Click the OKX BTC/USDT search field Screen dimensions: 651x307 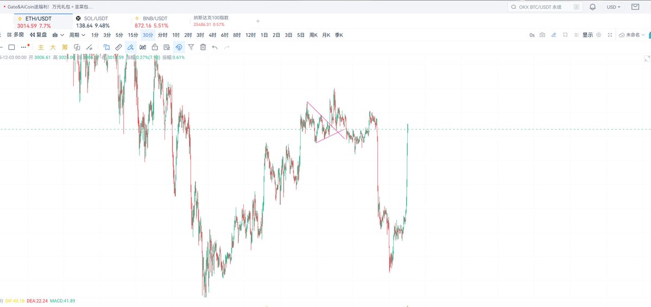(x=545, y=7)
